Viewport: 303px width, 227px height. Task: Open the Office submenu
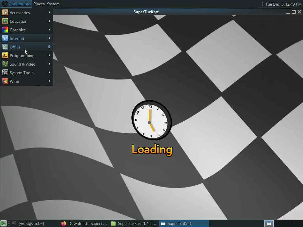(26, 47)
